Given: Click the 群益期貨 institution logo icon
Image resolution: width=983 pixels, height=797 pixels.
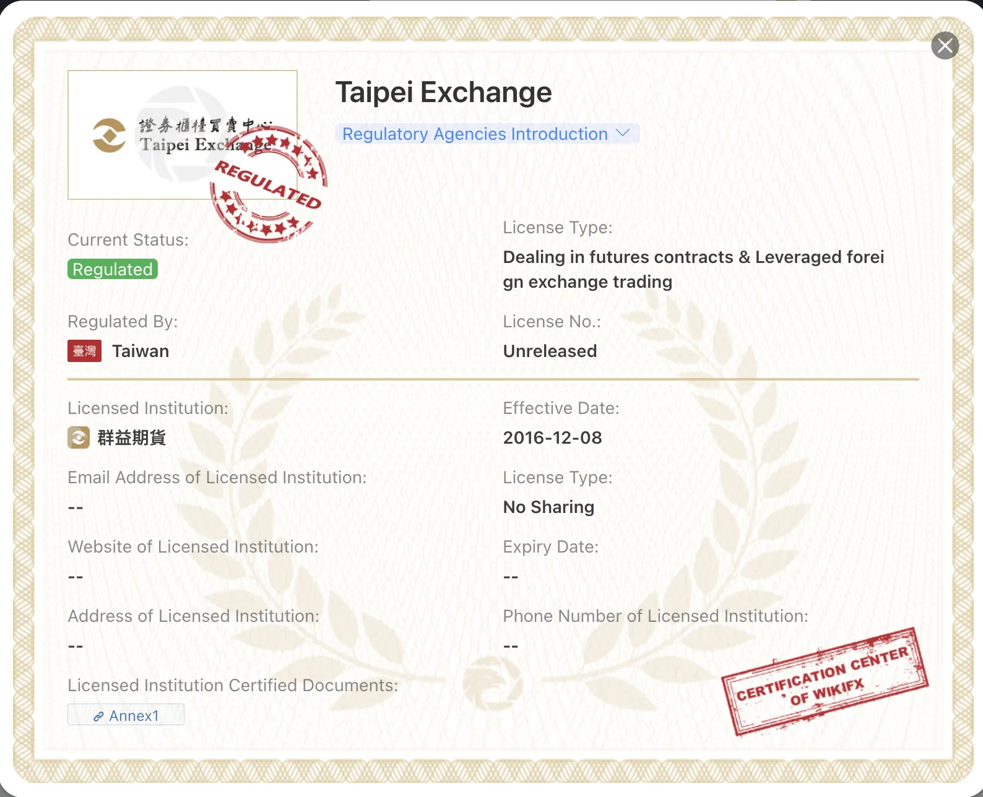Looking at the screenshot, I should (x=79, y=437).
